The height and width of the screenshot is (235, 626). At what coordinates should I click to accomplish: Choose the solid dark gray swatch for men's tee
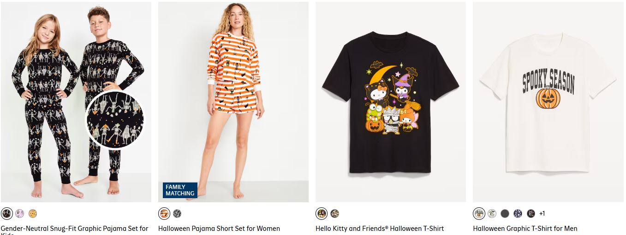[x=505, y=213]
